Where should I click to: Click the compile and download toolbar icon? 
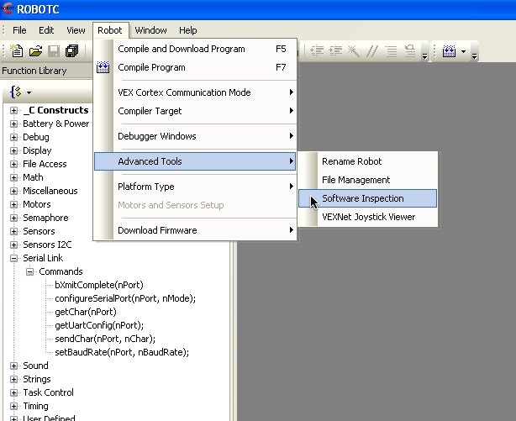point(449,51)
